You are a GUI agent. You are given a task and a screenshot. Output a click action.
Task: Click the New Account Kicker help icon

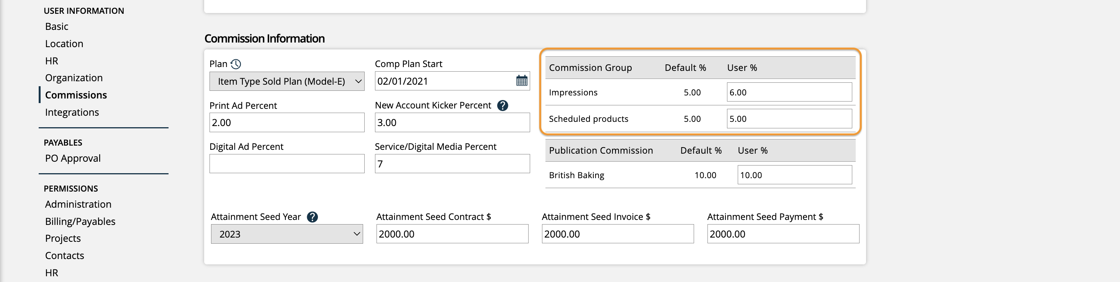coord(503,105)
